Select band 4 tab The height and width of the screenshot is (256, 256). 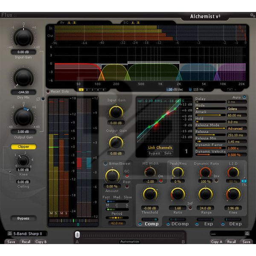point(98,90)
